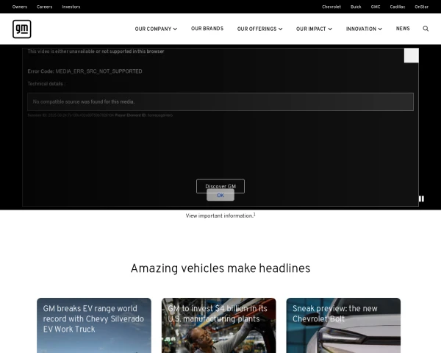
Task: Click the MEDIA_ERR_SRC_NOT_SUPPORTED error code text
Action: pyautogui.click(x=98, y=71)
